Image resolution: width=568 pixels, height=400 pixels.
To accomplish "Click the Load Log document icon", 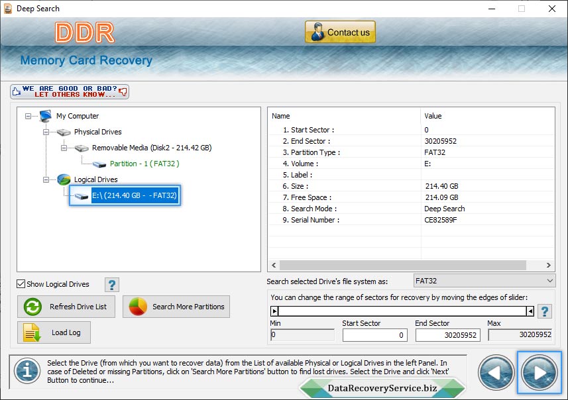I will 32,332.
